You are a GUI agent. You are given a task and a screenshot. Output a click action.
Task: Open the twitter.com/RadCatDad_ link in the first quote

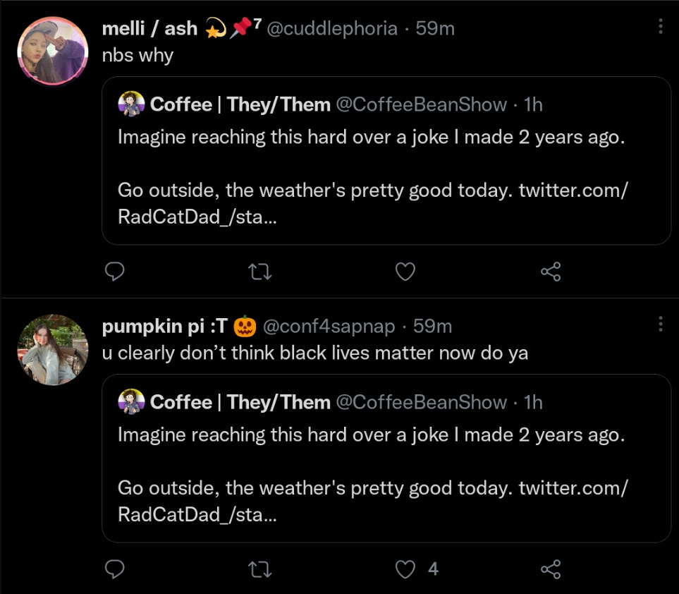click(372, 203)
